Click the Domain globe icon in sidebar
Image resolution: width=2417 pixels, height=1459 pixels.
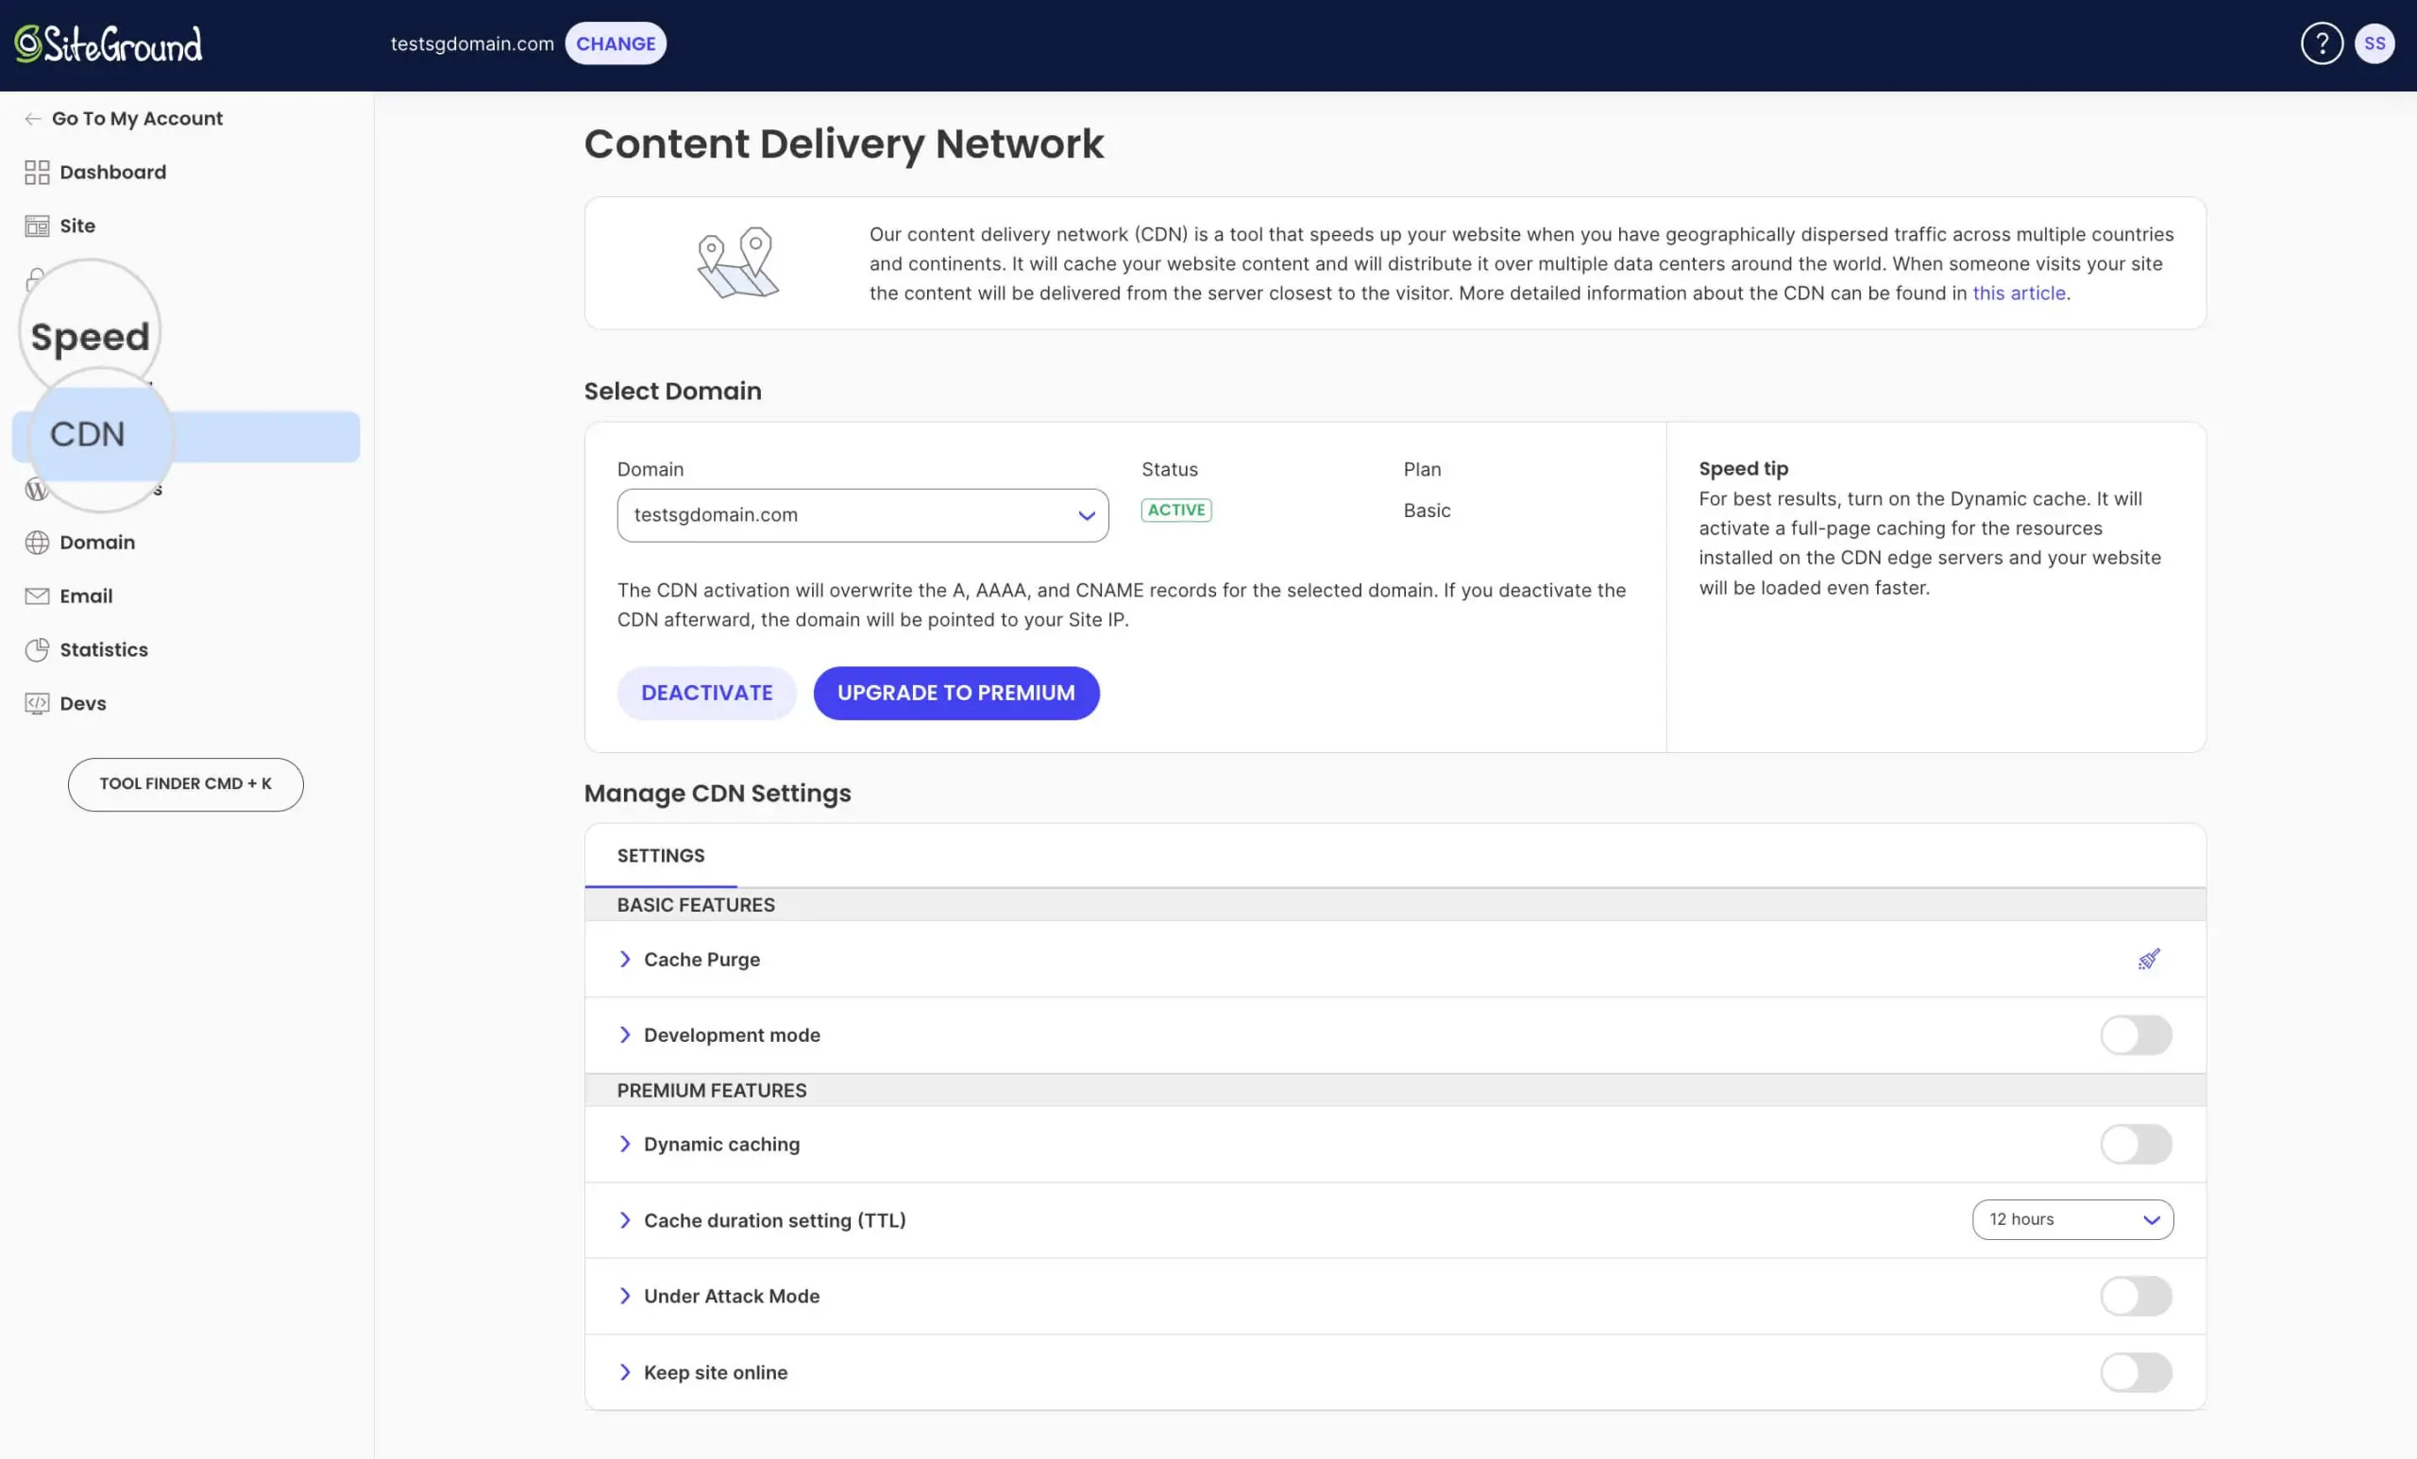pos(37,543)
